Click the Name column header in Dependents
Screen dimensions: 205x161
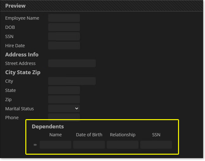tap(55, 135)
